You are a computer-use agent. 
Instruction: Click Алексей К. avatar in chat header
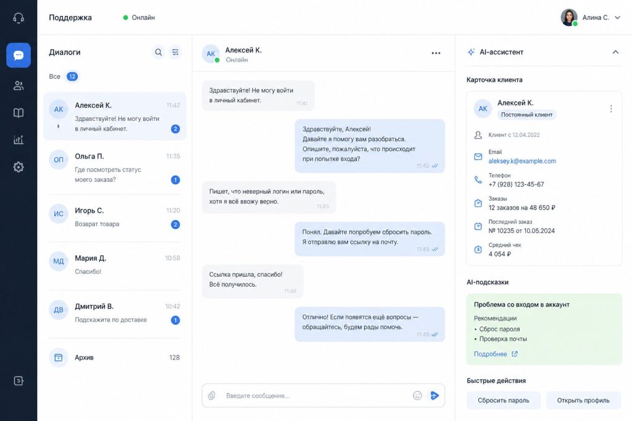pyautogui.click(x=211, y=54)
